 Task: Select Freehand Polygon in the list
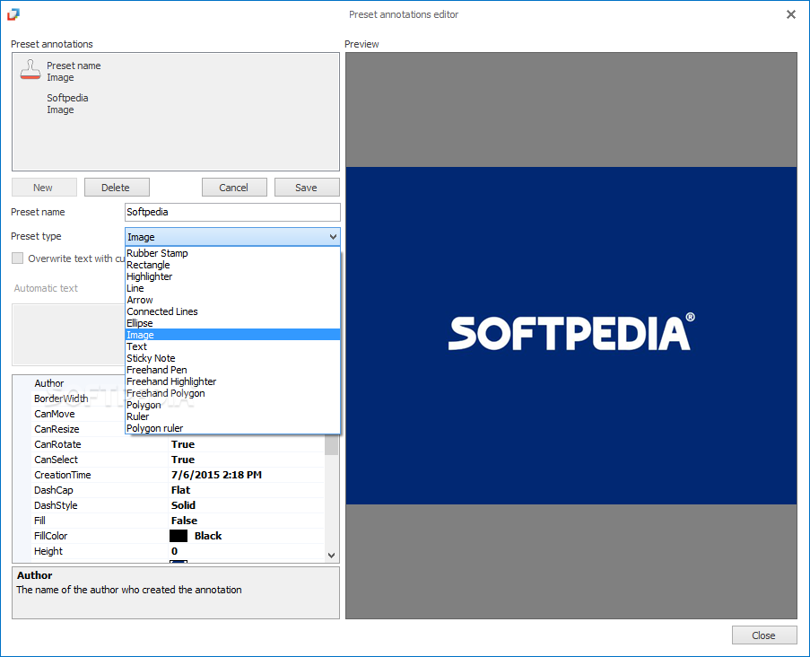pos(232,393)
